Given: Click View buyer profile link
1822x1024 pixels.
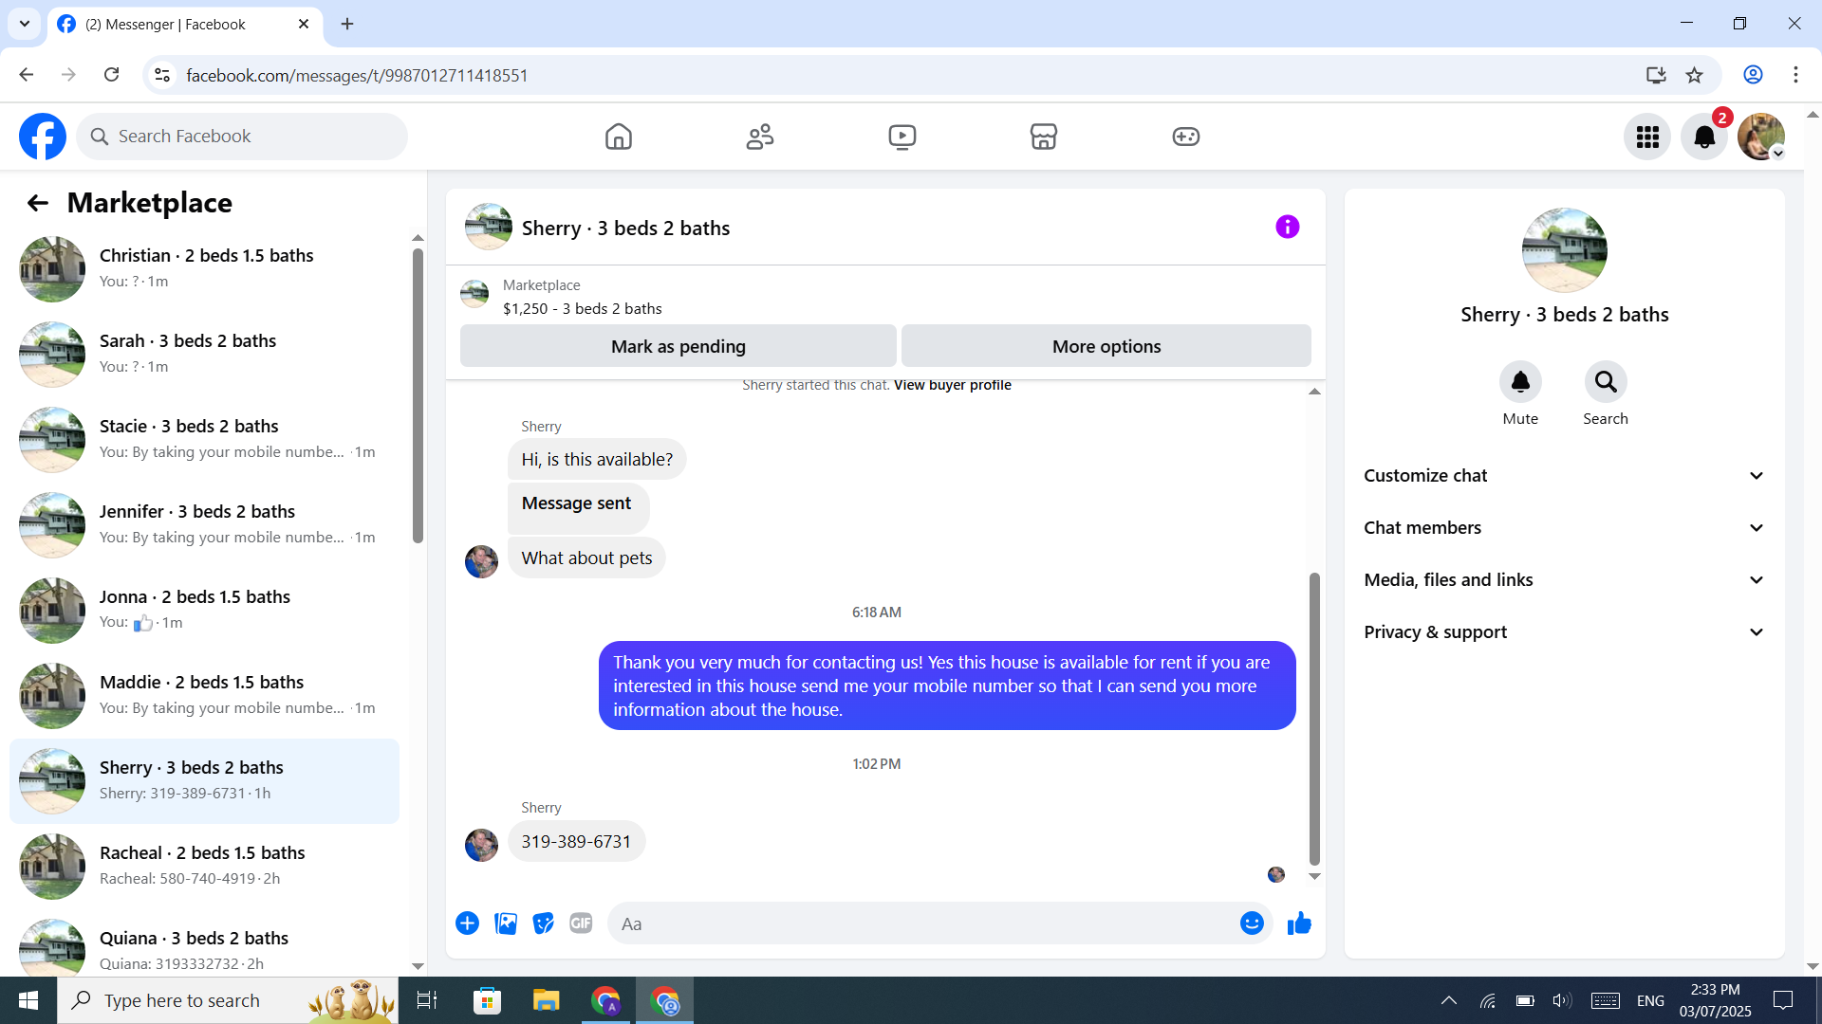Looking at the screenshot, I should [952, 385].
